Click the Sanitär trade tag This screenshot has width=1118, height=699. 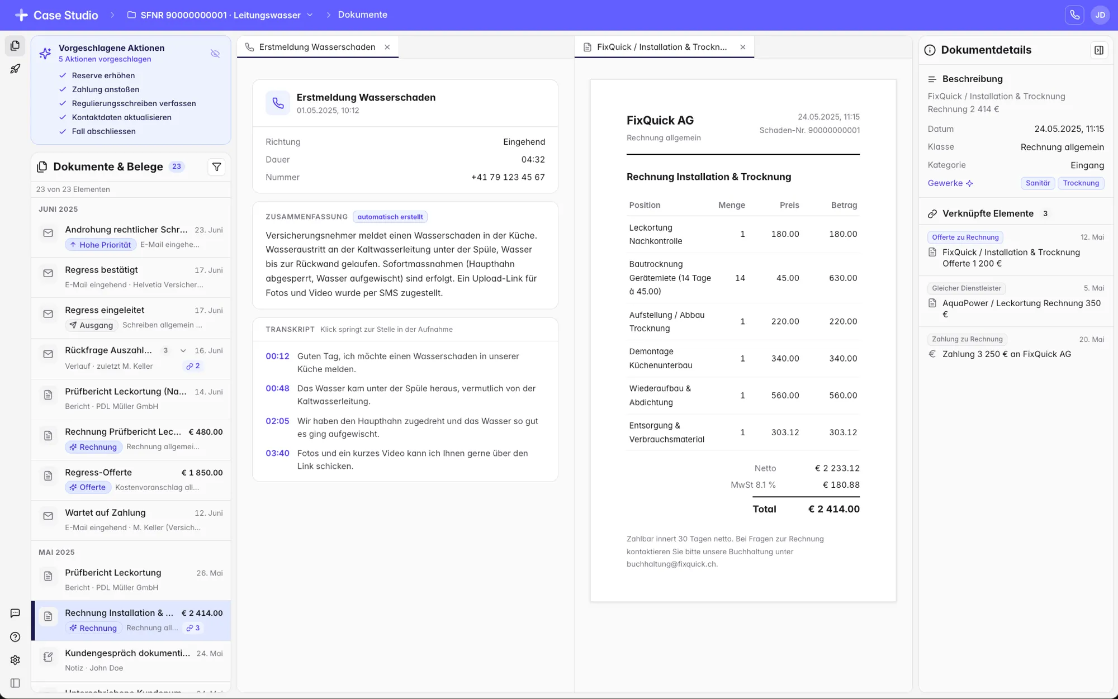(1038, 183)
